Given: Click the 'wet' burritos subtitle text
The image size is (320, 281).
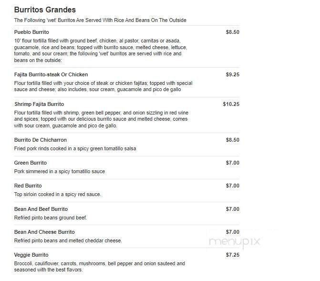Looking at the screenshot, I should tap(100, 20).
